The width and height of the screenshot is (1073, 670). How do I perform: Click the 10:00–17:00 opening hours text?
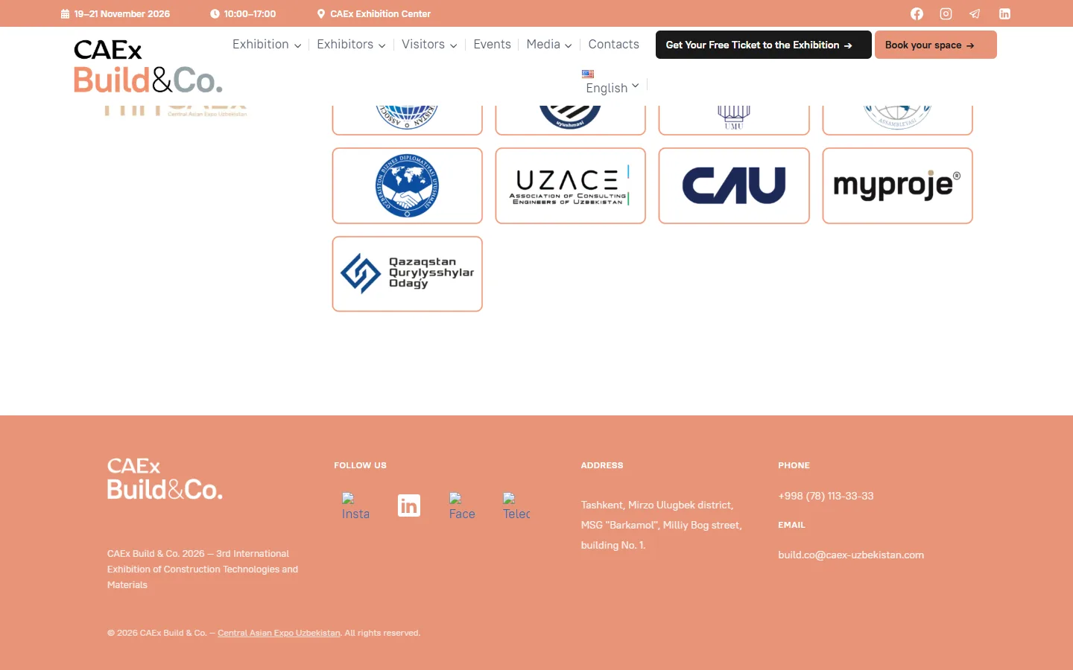250,13
